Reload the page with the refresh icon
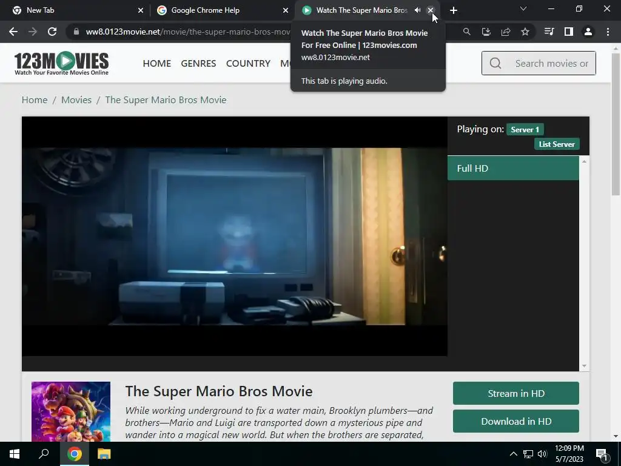 [52, 32]
